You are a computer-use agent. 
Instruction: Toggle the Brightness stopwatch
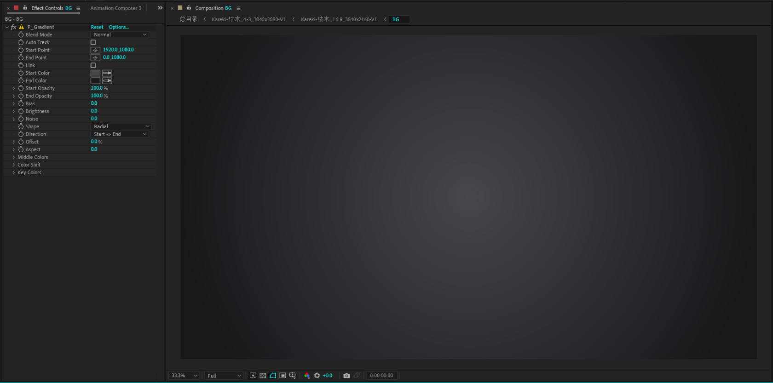(21, 111)
